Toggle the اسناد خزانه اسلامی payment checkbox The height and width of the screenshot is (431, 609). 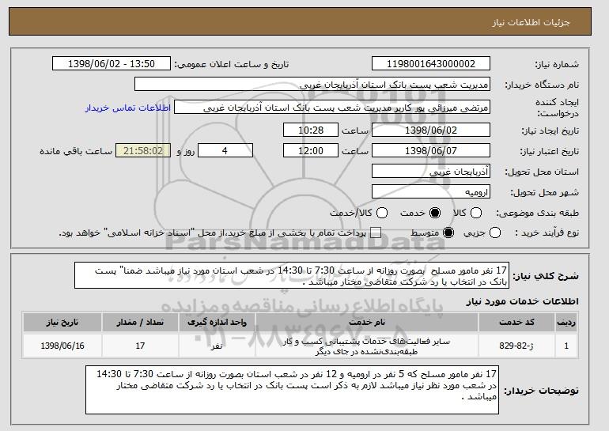[375, 233]
